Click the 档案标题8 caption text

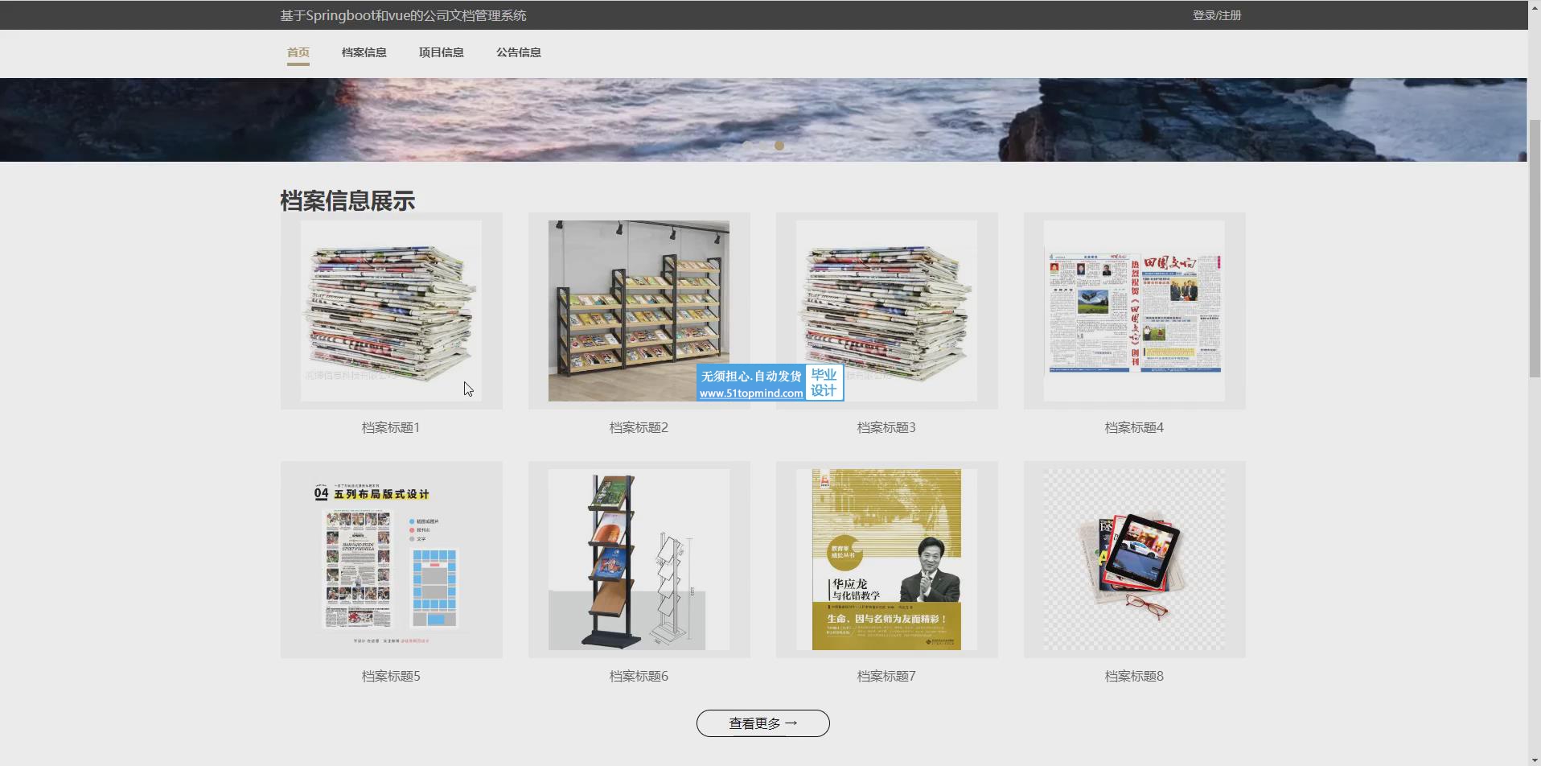1134,676
